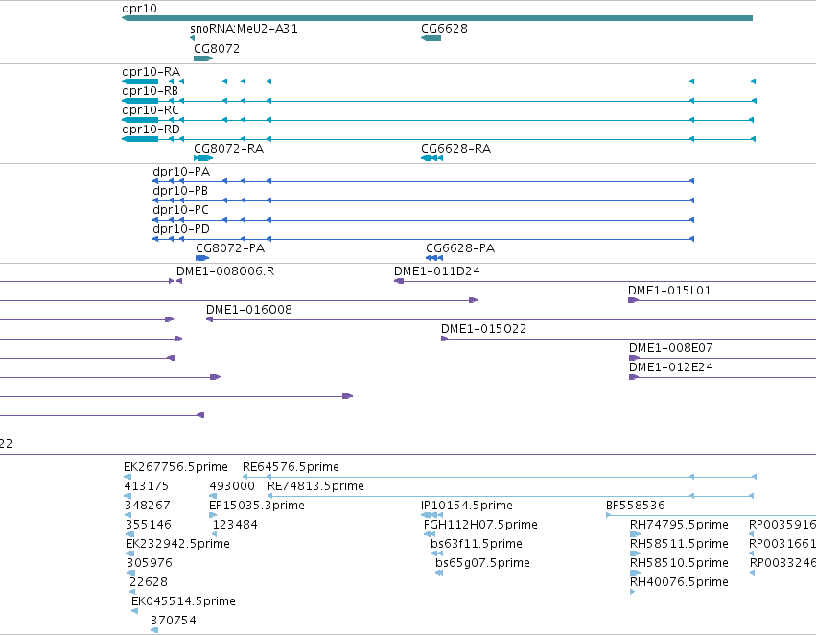The height and width of the screenshot is (635, 816).
Task: Select the CG8072-RA transcript glyph
Action: [x=203, y=158]
